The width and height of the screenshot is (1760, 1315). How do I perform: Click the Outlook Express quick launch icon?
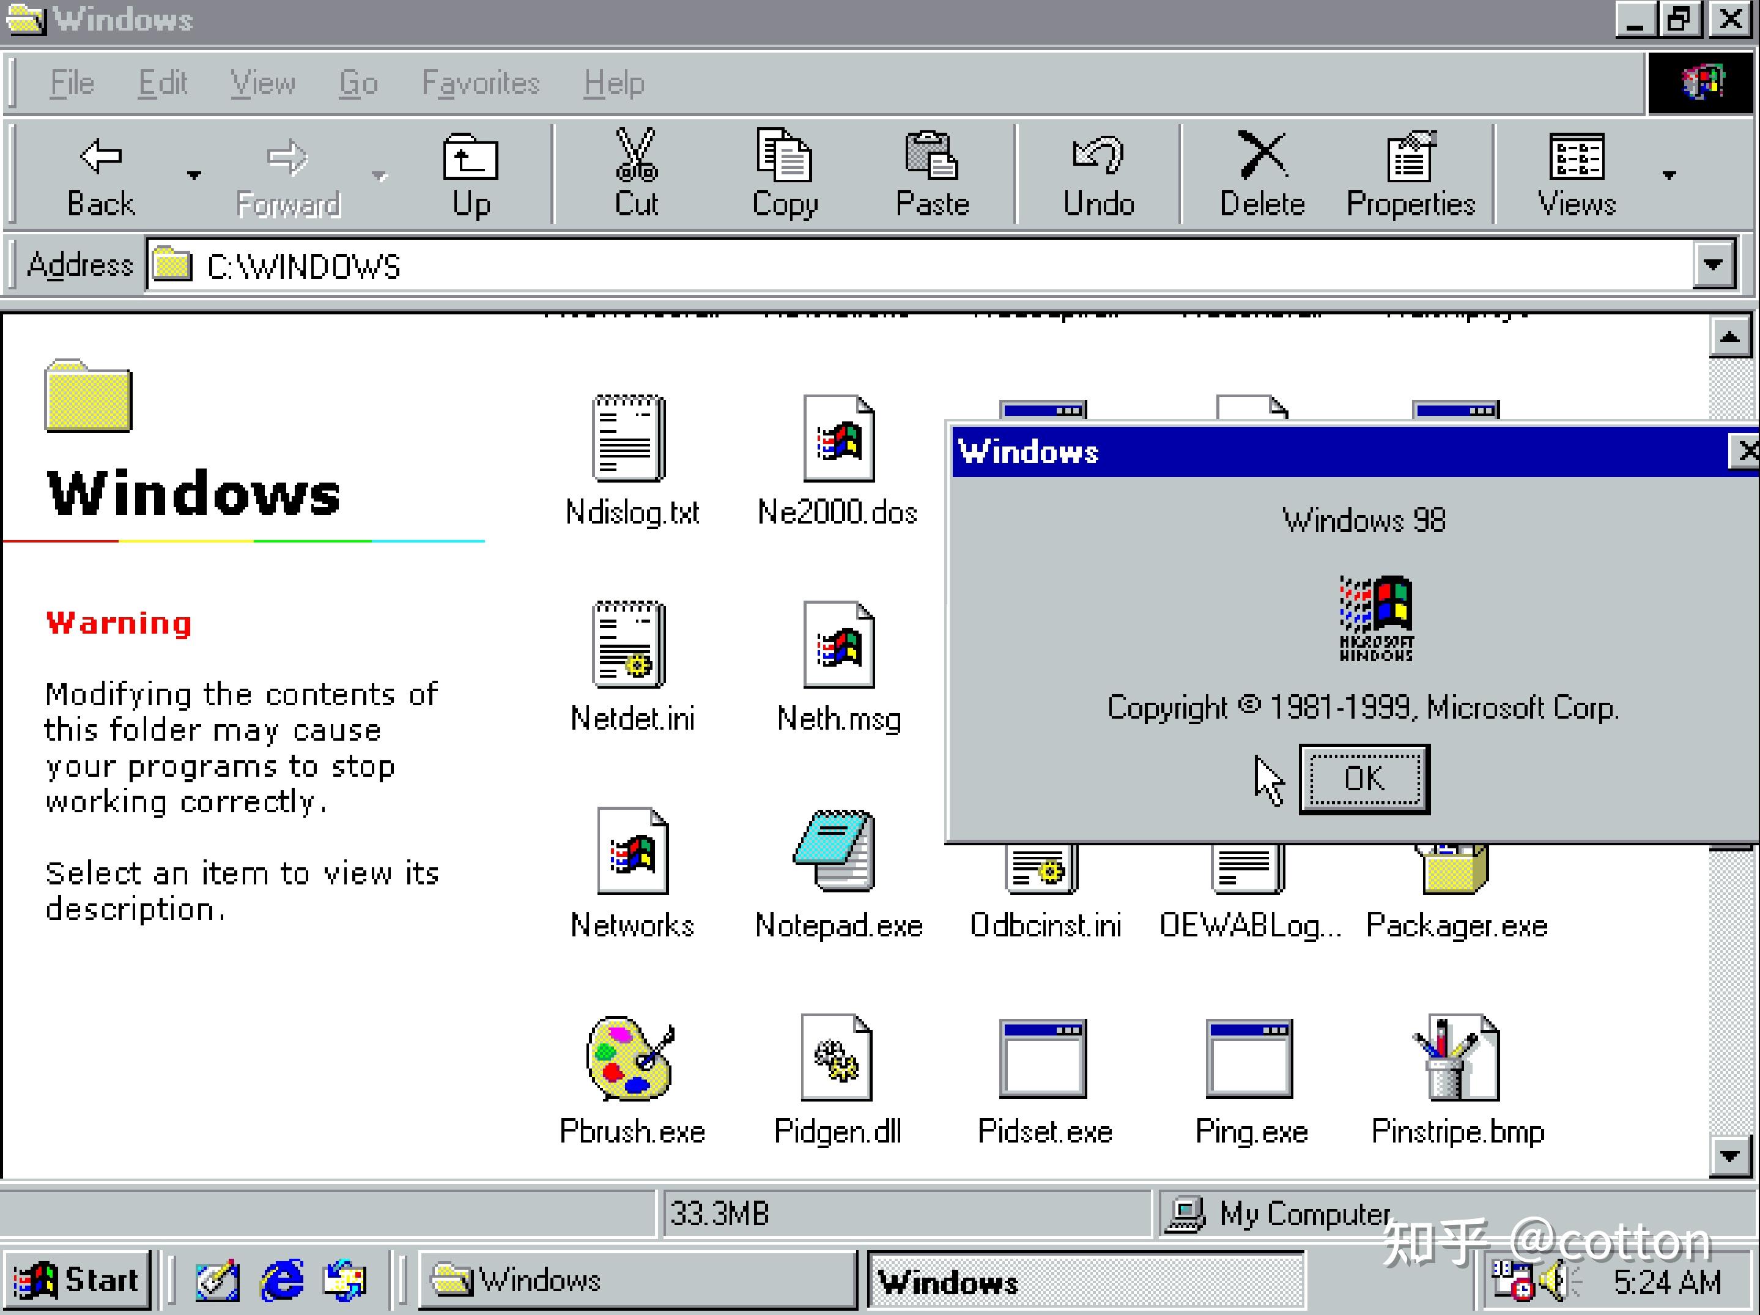click(344, 1280)
